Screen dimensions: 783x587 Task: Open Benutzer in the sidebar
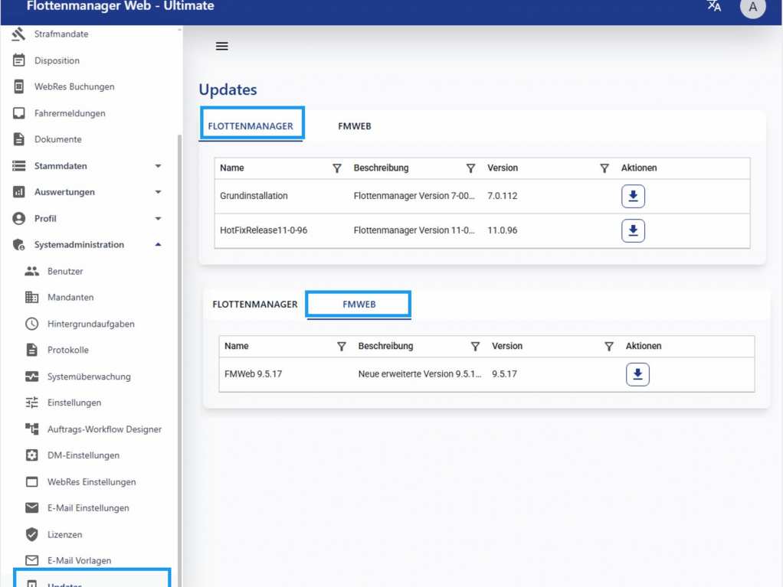tap(65, 272)
